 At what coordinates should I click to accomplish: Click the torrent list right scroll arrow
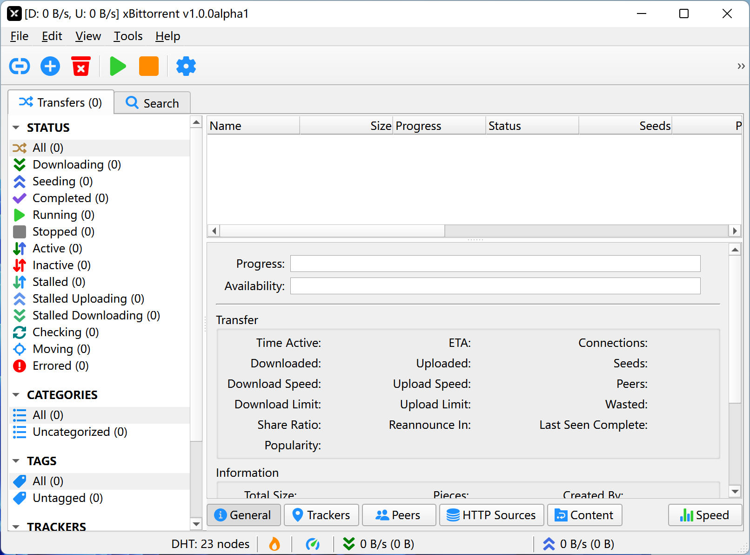(735, 231)
